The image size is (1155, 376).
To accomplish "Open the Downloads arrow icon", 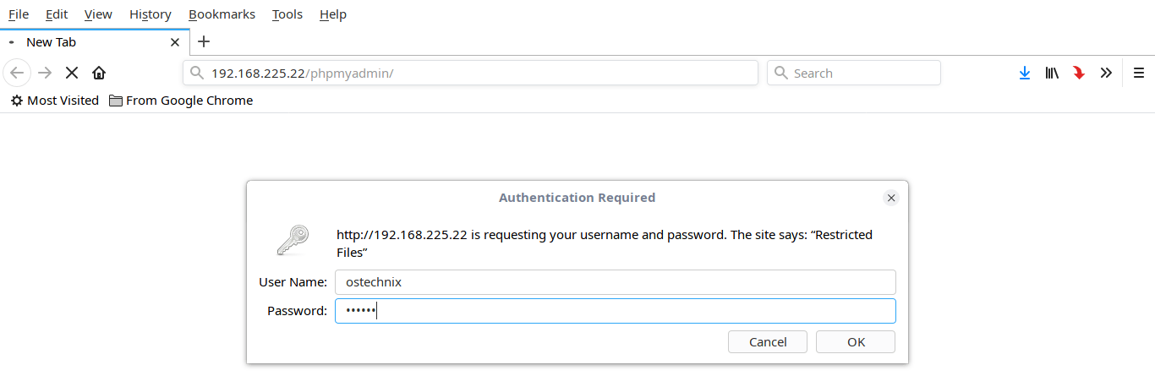I will (x=1025, y=73).
